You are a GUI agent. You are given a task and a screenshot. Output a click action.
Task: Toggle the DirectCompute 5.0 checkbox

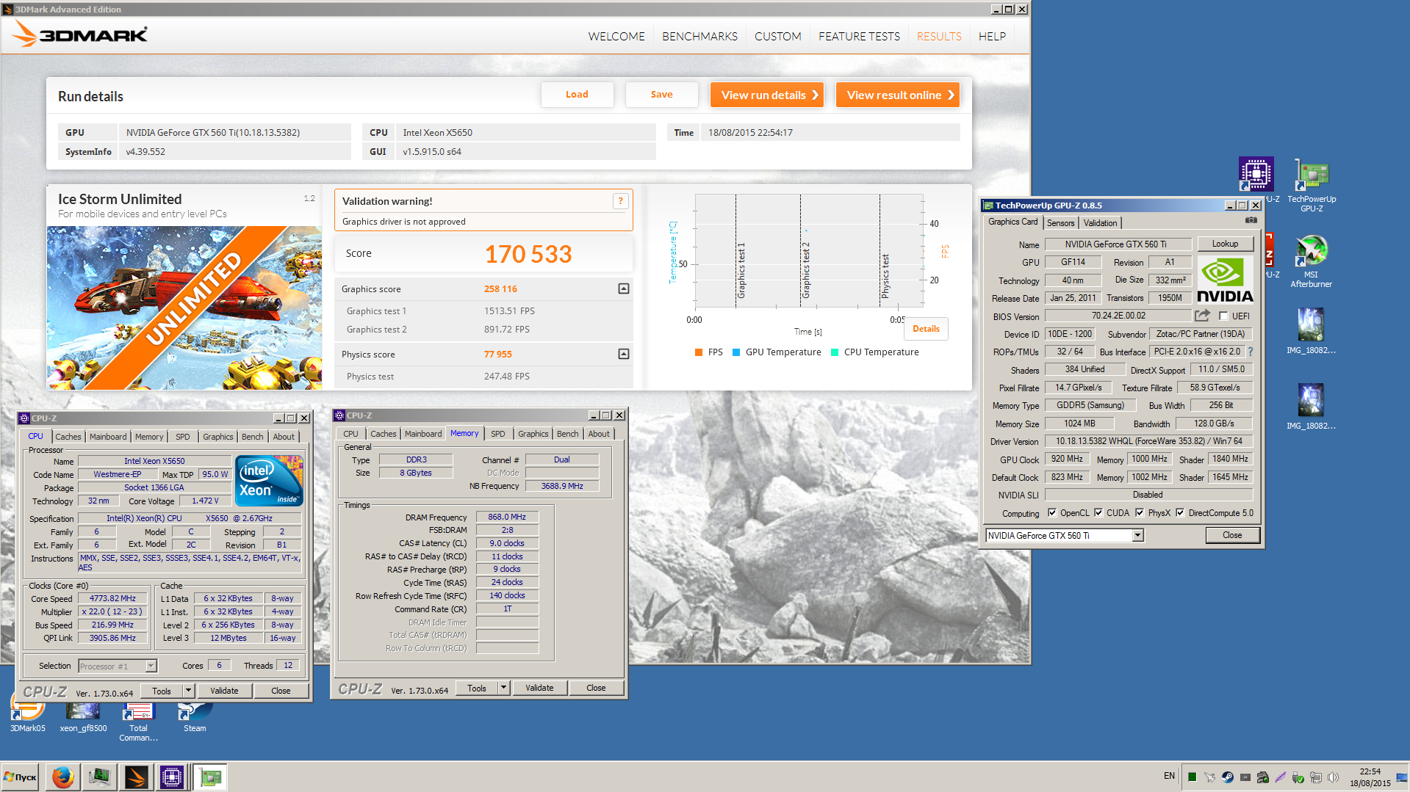(x=1180, y=513)
